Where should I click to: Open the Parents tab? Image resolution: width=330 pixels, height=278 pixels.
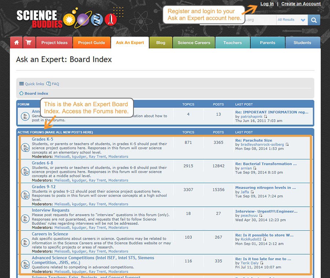[268, 43]
